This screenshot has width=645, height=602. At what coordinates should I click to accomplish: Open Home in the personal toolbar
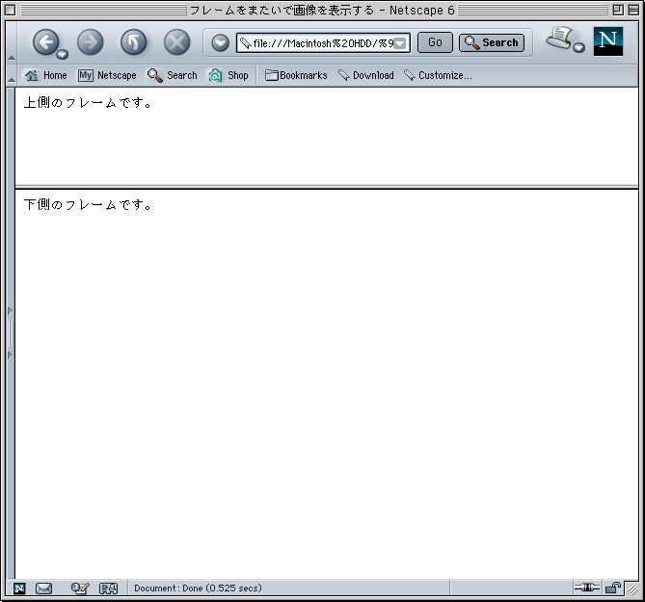45,75
